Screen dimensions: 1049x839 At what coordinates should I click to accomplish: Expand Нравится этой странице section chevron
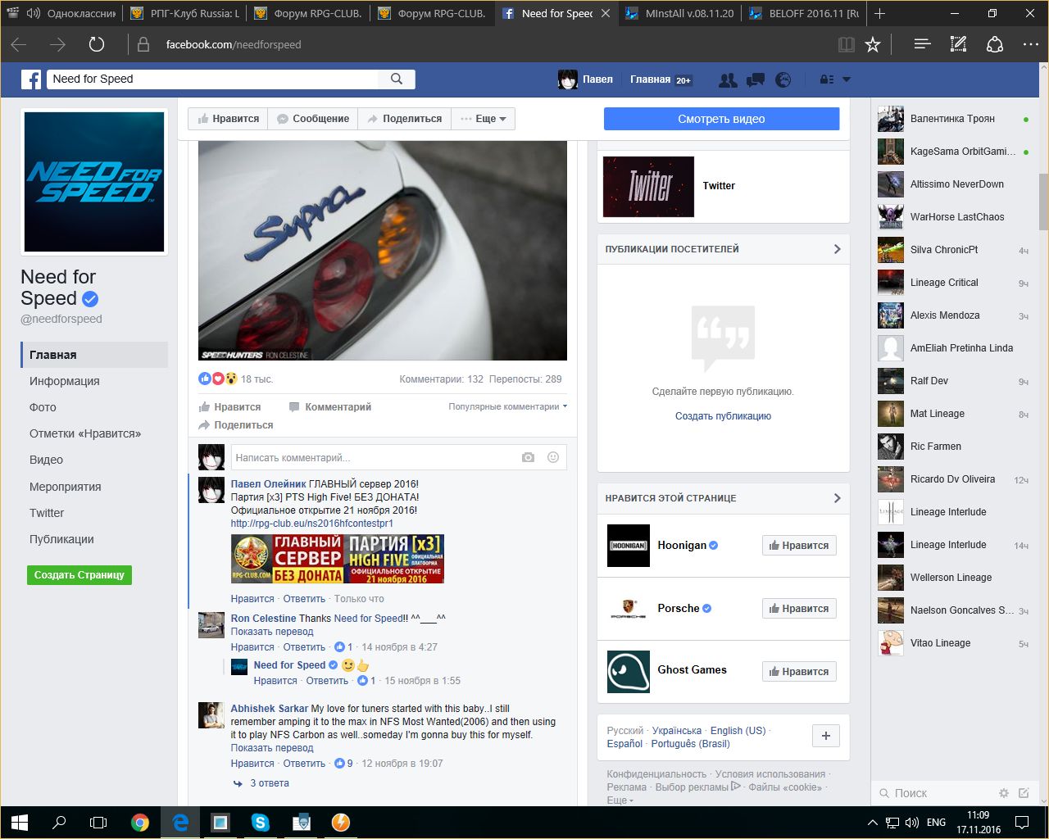coord(837,498)
